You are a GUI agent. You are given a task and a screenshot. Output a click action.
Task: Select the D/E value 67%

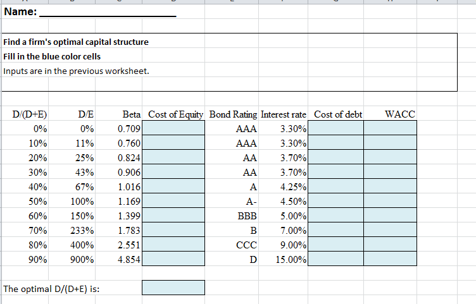85,186
